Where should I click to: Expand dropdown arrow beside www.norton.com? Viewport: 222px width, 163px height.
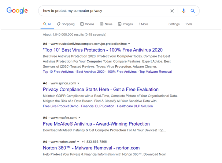(x=78, y=142)
